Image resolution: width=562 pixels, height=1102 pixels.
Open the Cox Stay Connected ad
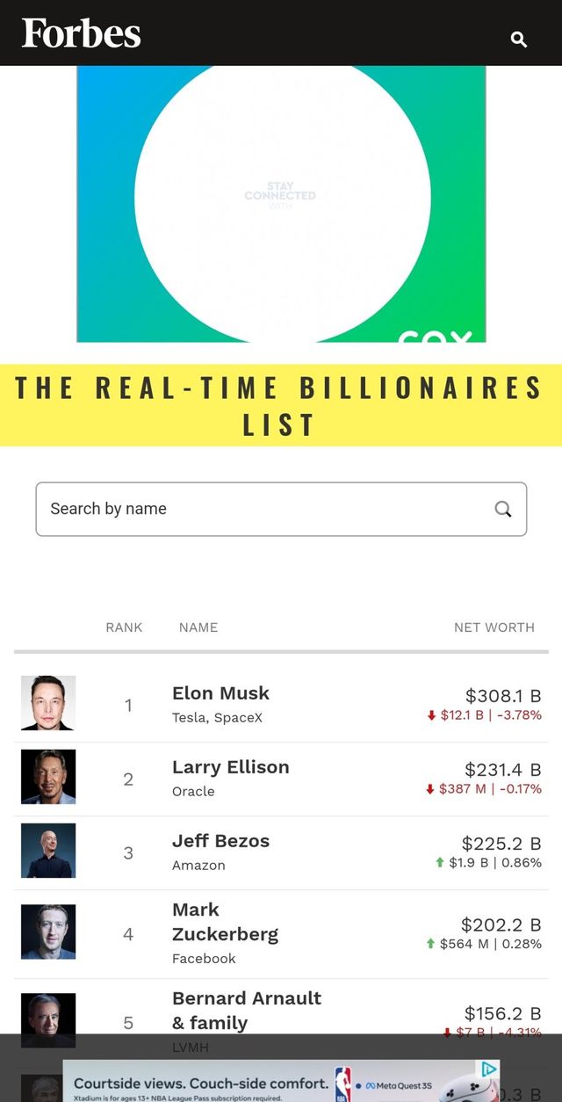click(x=281, y=204)
